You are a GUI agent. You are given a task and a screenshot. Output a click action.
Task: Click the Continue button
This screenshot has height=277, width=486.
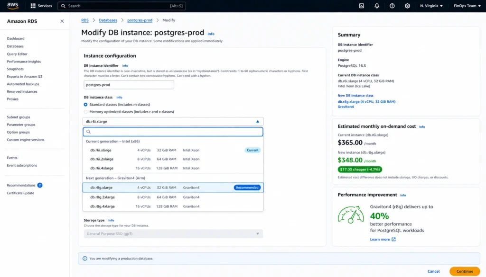click(465, 271)
